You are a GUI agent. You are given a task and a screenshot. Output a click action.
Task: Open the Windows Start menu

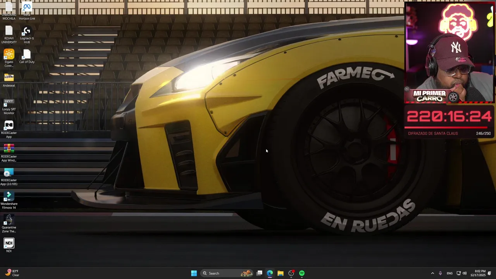194,273
